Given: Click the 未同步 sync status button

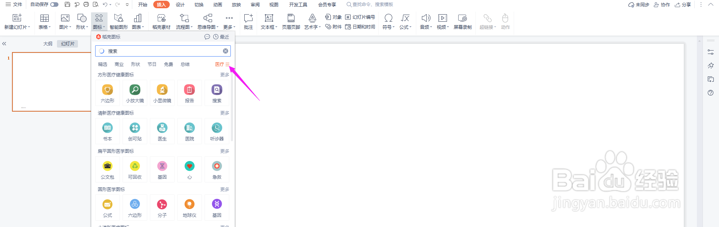Looking at the screenshot, I should (x=639, y=4).
